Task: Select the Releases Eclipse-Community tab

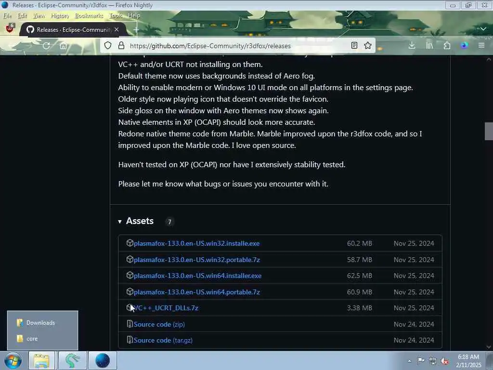Action: click(x=73, y=29)
